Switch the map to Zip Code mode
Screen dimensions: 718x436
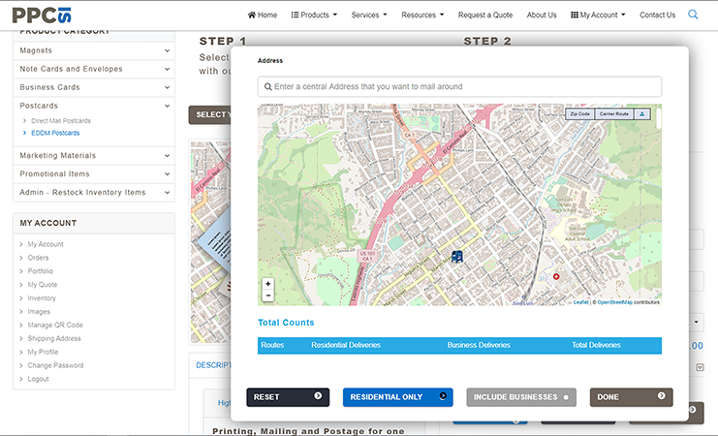tap(579, 114)
